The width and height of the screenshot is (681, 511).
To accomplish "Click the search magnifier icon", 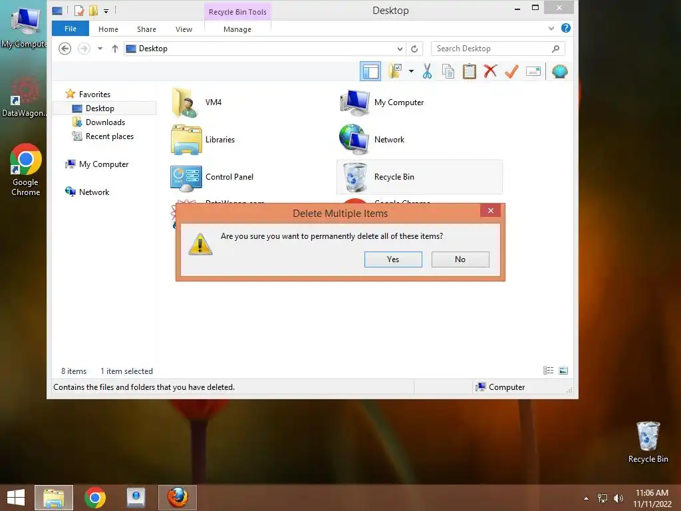I will click(x=555, y=49).
